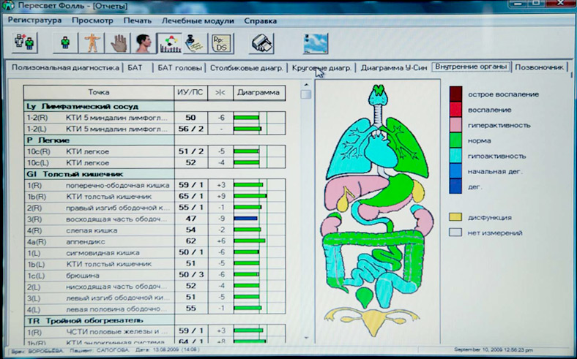Switch to Столбиковые диагр. tab

click(x=247, y=67)
